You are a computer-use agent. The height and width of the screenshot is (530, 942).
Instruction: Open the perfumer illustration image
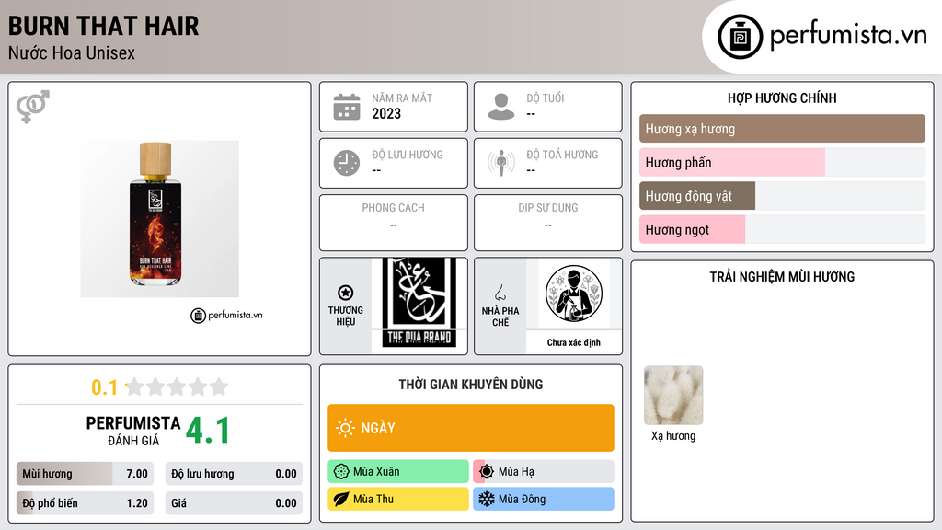coord(574,294)
